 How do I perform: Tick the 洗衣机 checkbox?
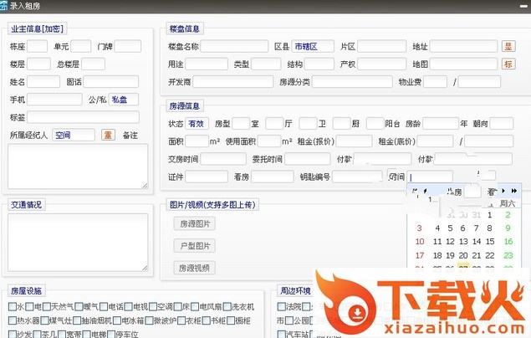coord(227,307)
